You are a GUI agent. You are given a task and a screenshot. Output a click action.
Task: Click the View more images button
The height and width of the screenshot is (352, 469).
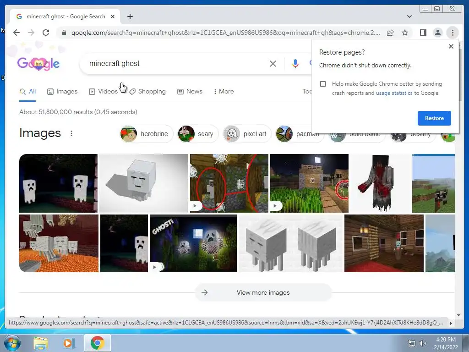click(263, 292)
